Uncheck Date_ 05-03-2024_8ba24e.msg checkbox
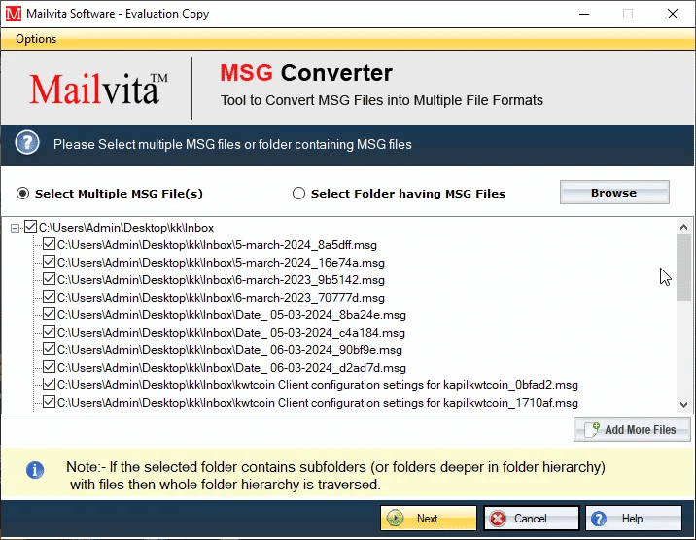This screenshot has width=696, height=540. [x=49, y=314]
